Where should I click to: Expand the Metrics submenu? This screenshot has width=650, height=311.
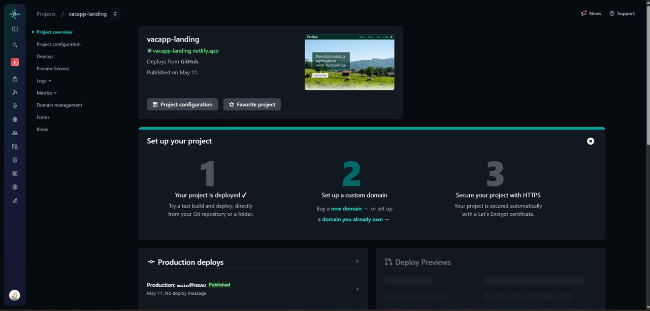click(x=47, y=93)
